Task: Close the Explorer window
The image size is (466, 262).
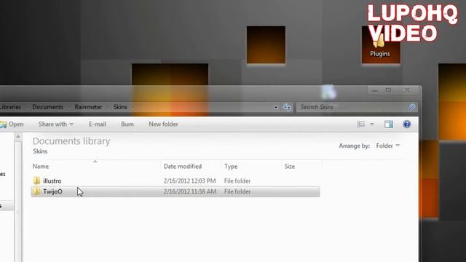Action: 407,90
